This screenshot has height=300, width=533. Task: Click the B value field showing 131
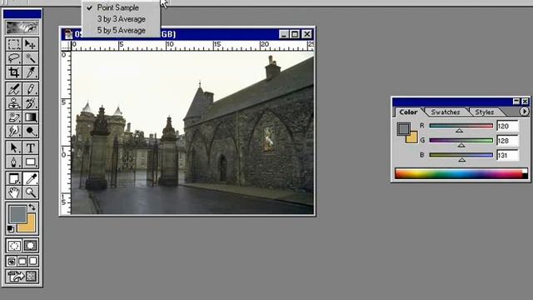coord(507,156)
